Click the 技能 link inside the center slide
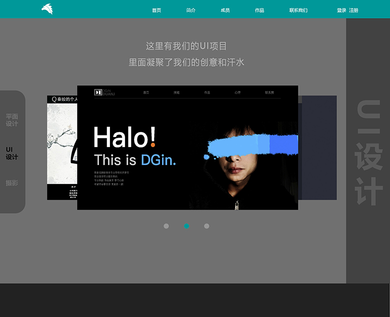The image size is (390, 317). click(x=176, y=92)
